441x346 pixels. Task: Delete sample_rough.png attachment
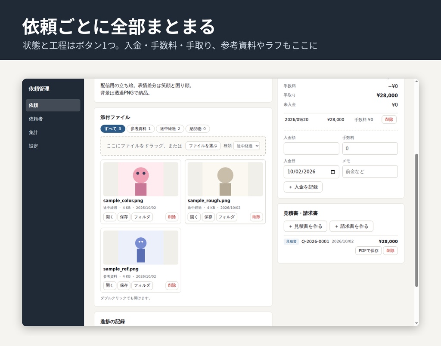click(x=256, y=217)
